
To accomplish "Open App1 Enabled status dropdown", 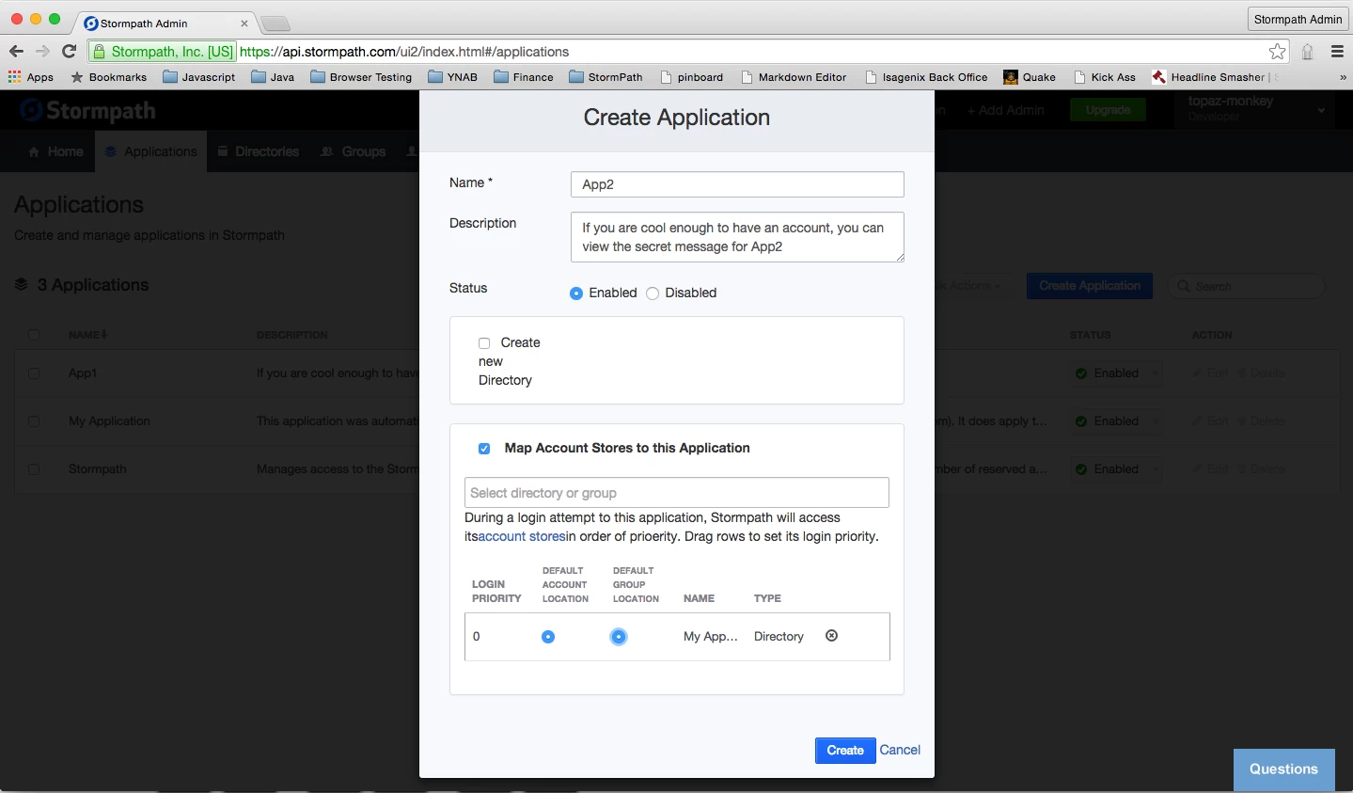I will point(1116,373).
